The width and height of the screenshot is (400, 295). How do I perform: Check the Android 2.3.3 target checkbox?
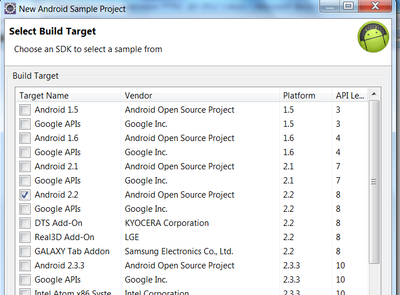[25, 266]
